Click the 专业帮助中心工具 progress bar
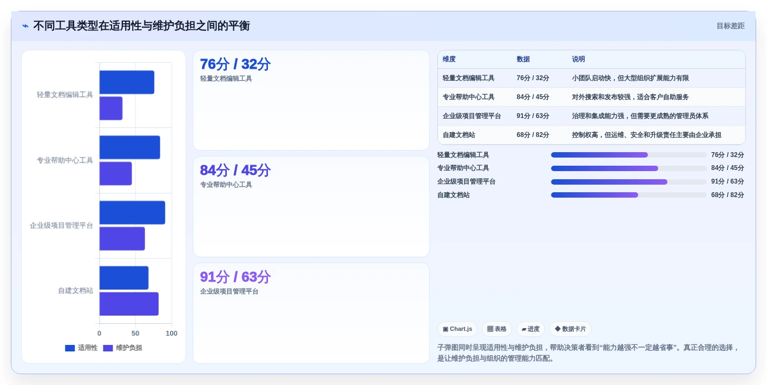 [628, 168]
